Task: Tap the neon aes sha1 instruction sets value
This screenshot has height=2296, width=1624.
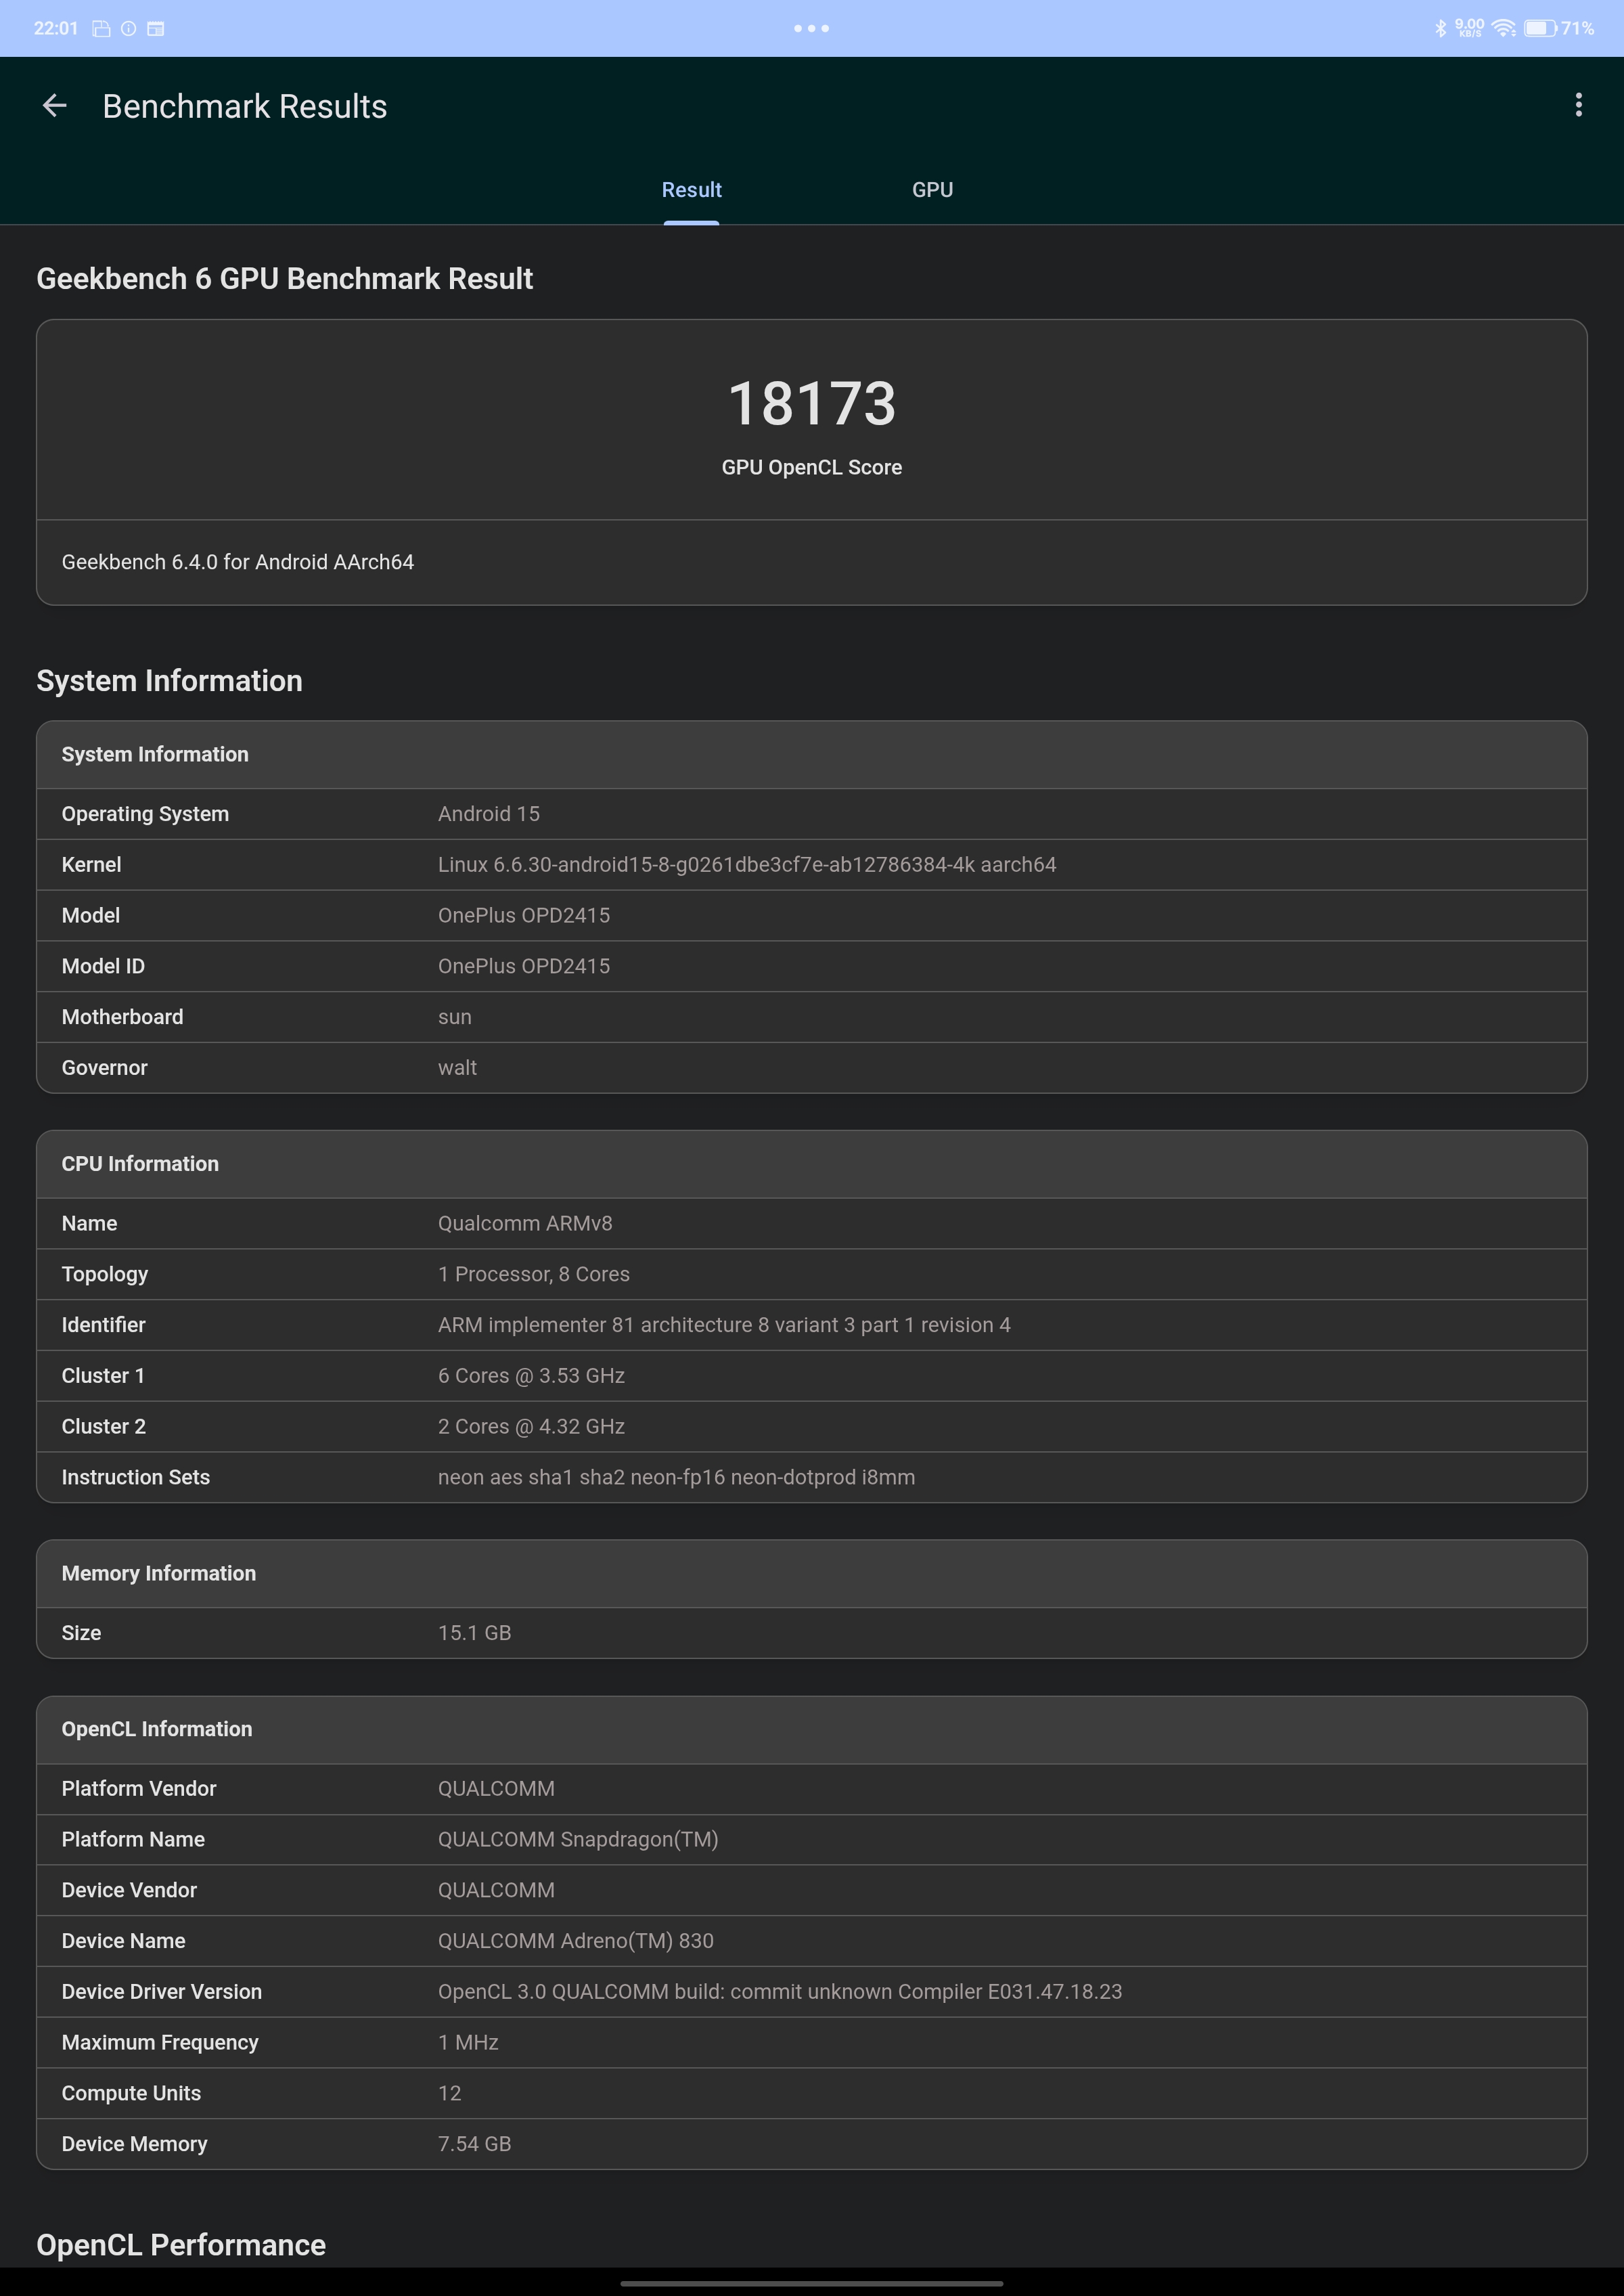Action: [x=676, y=1478]
